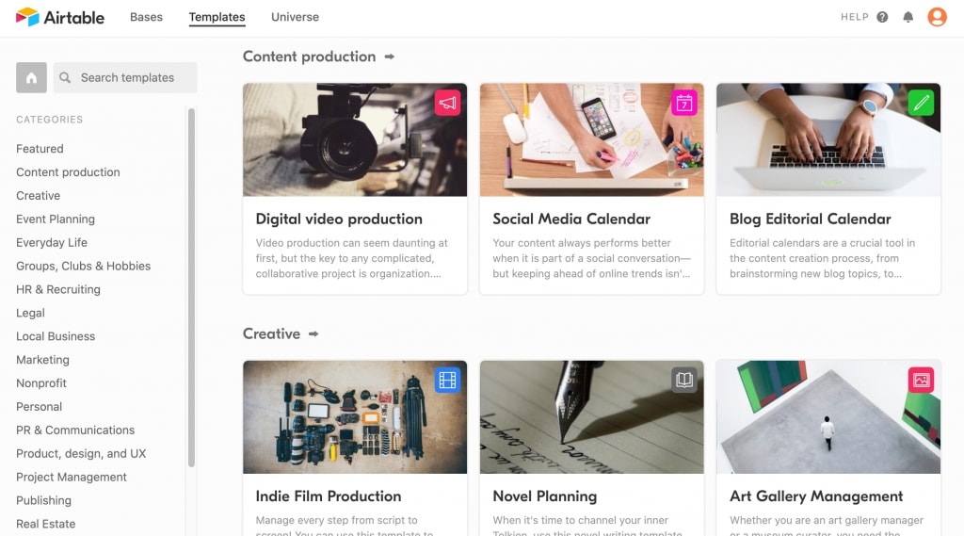The image size is (964, 536).
Task: Open the Project Management category
Action: (72, 477)
